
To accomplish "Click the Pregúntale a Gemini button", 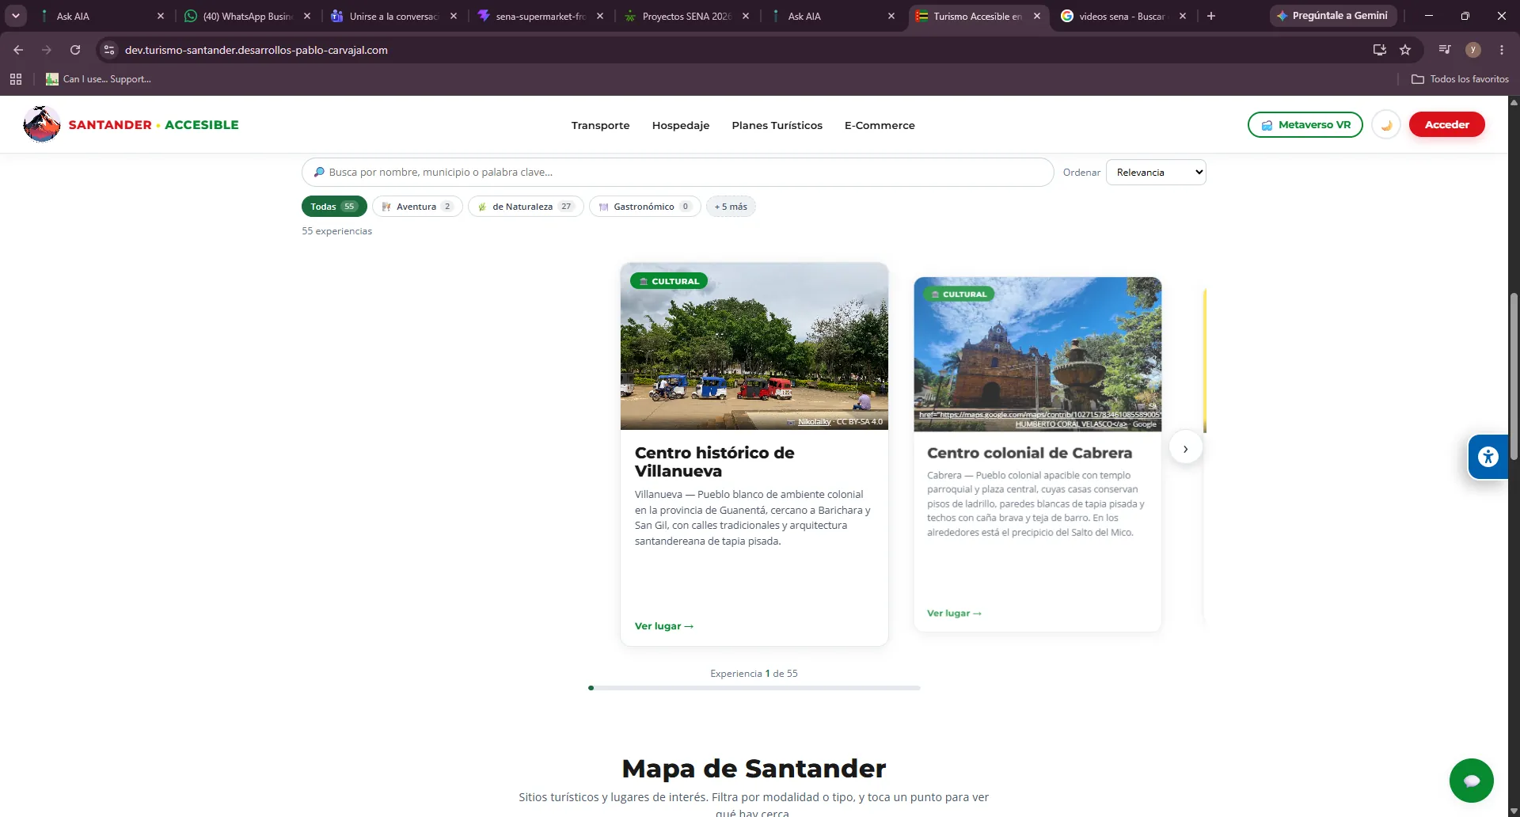I will pos(1333,16).
